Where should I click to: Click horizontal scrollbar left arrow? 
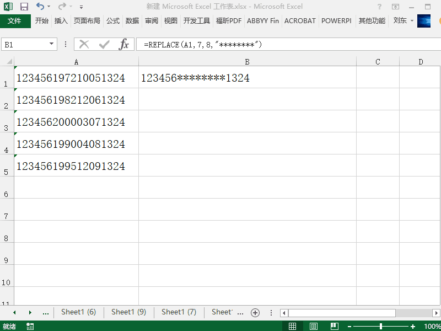point(284,313)
